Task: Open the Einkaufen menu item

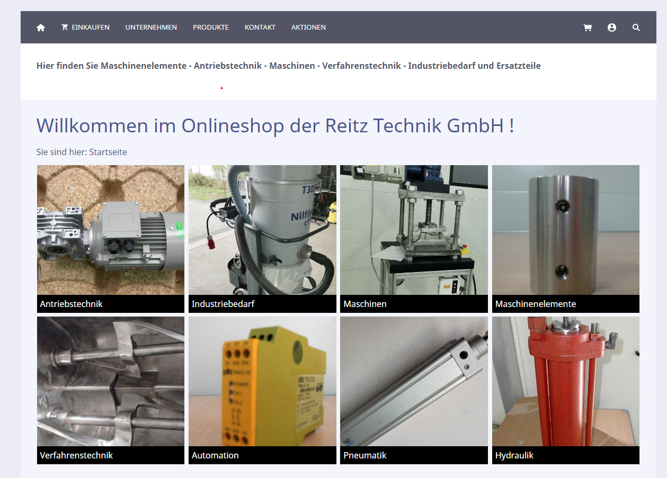Action: 85,28
